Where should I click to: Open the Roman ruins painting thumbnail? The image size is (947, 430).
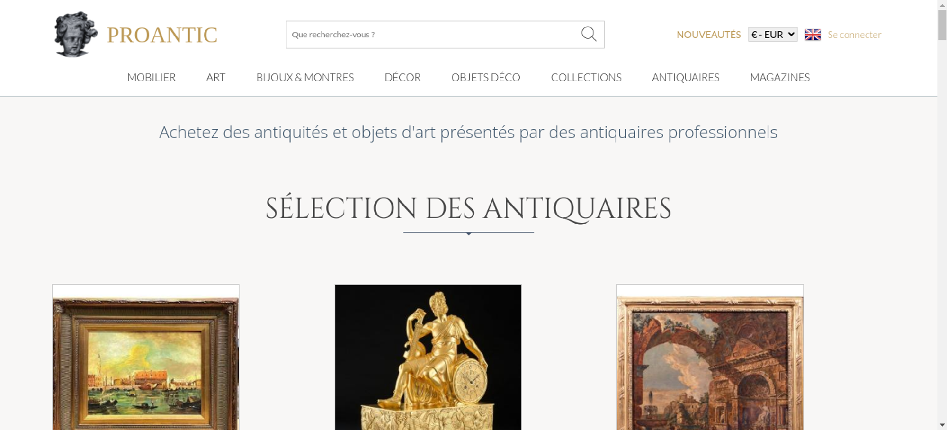pos(710,357)
